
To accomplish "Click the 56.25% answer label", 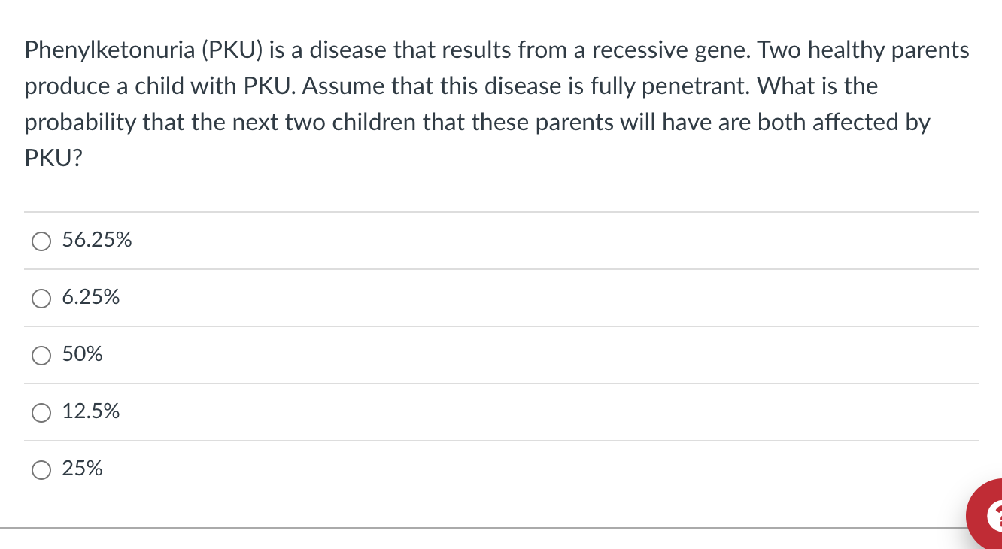I will coord(97,240).
